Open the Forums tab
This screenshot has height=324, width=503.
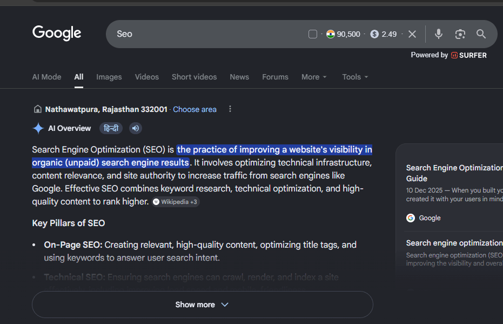click(x=275, y=77)
